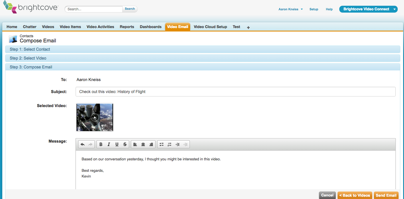Toggle italic formatting in the message editor
404x199 pixels.
(x=109, y=145)
